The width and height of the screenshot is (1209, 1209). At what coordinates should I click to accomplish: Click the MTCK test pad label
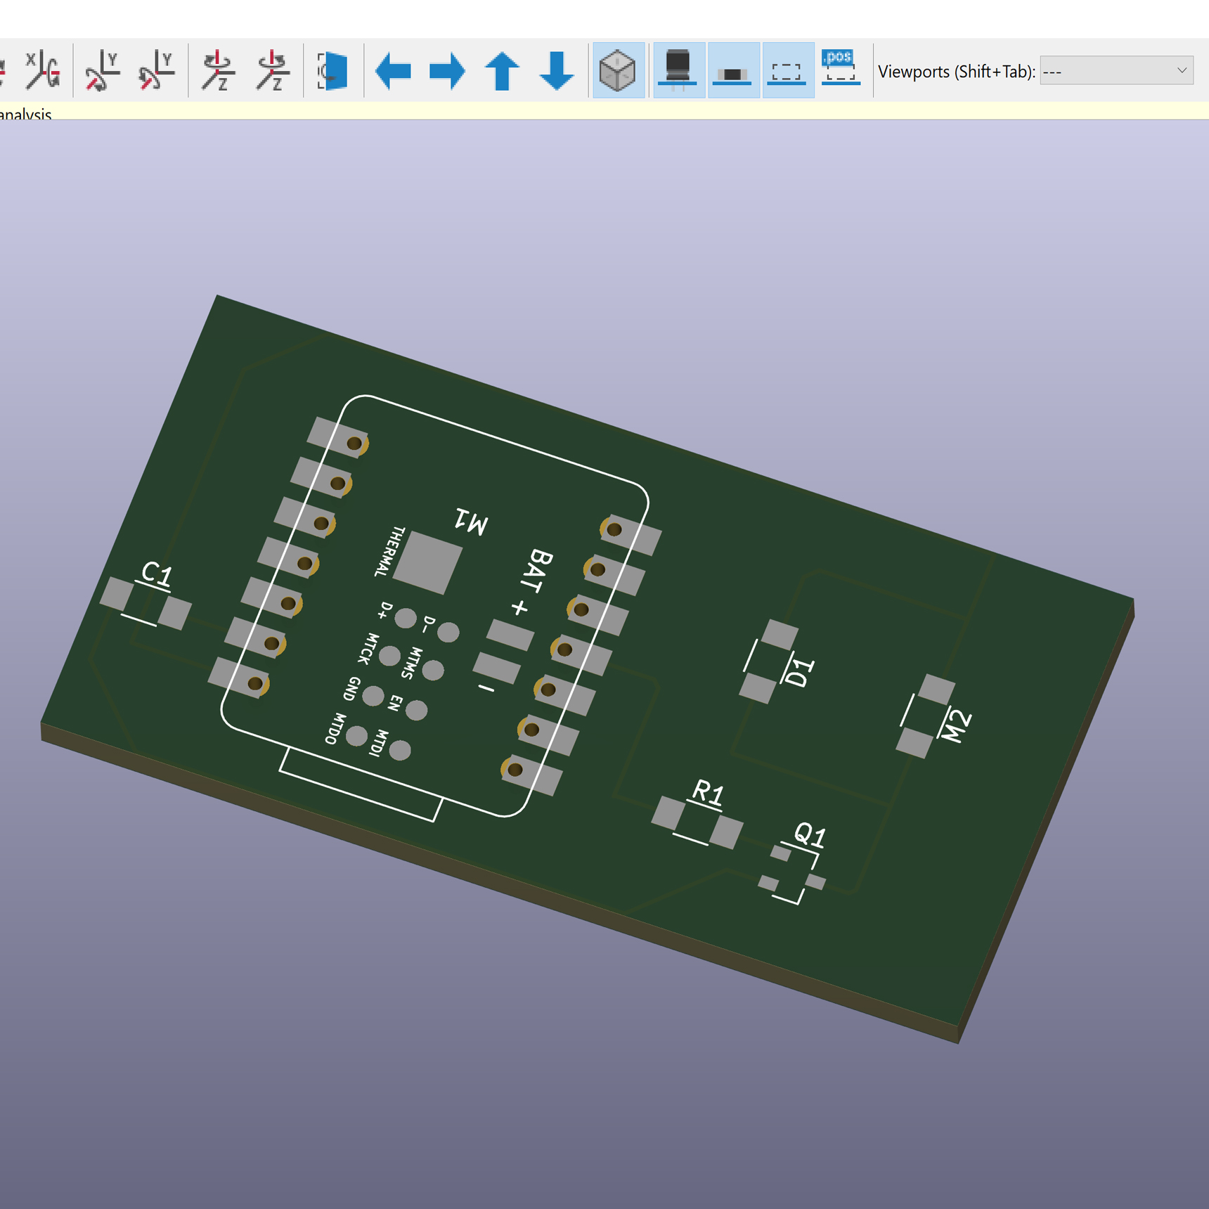tap(368, 648)
